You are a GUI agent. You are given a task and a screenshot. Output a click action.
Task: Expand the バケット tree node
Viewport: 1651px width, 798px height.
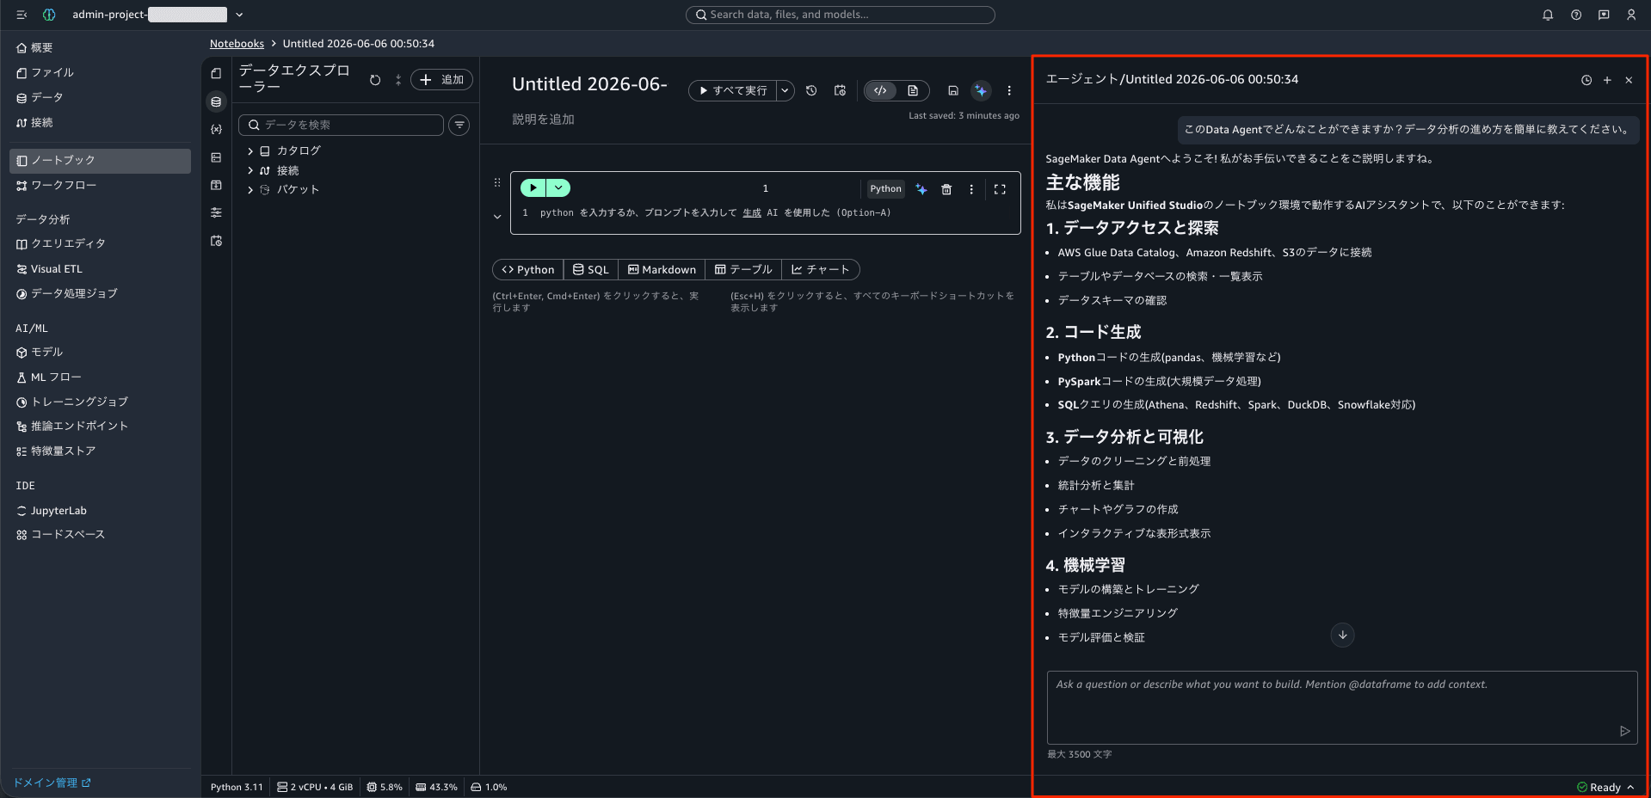pos(250,190)
